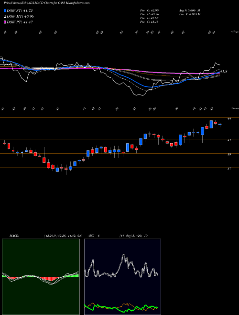Click the 41 price level label
This screenshot has width=239, height=315.
click(x=229, y=140)
